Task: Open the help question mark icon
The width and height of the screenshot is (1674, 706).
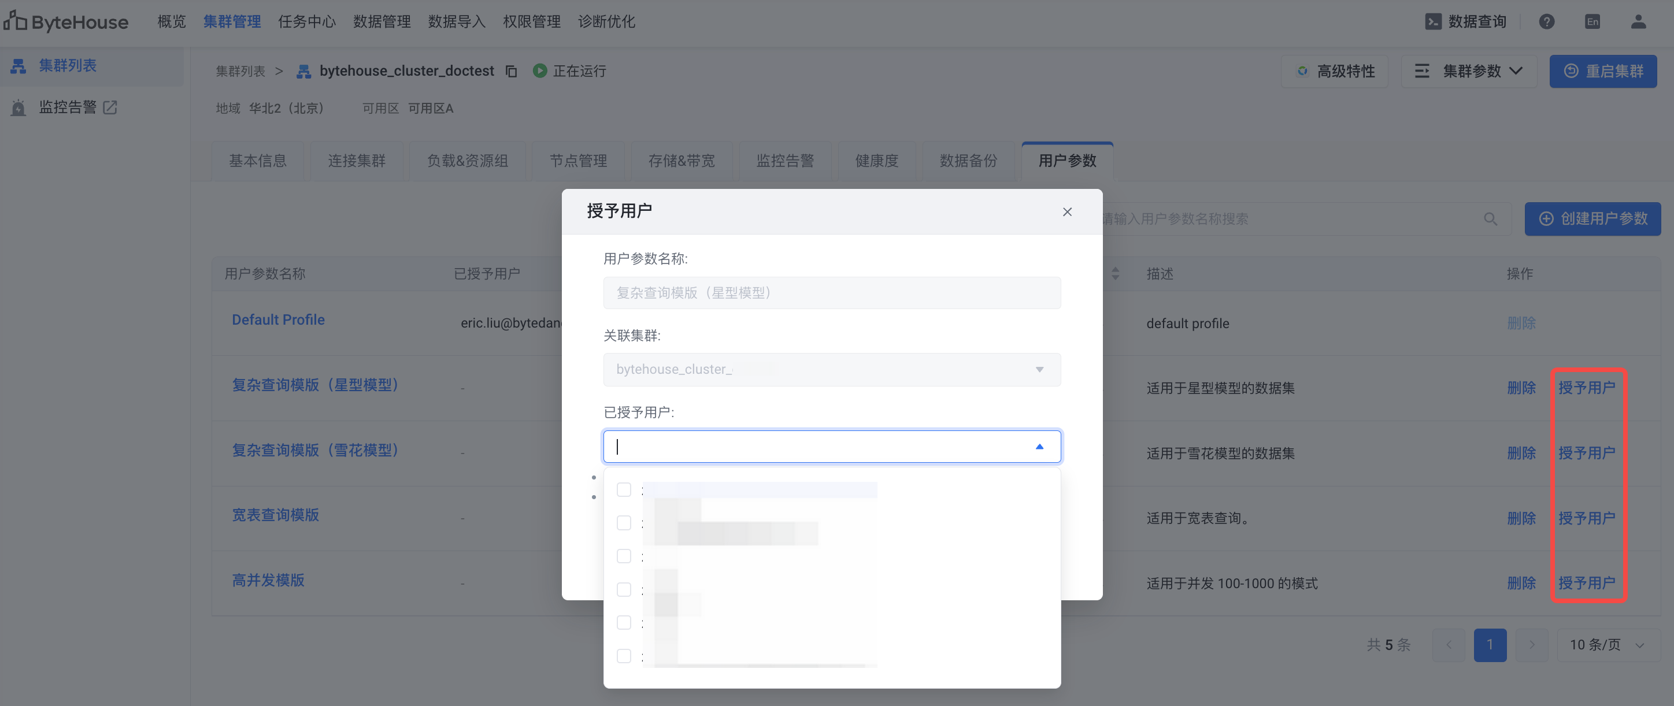Action: tap(1547, 21)
